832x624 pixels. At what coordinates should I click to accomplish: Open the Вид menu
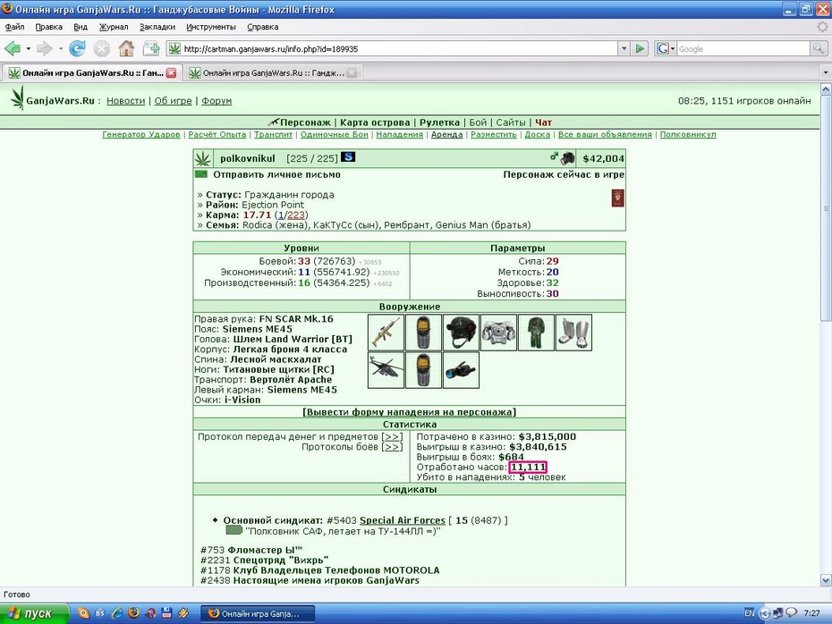pyautogui.click(x=81, y=27)
